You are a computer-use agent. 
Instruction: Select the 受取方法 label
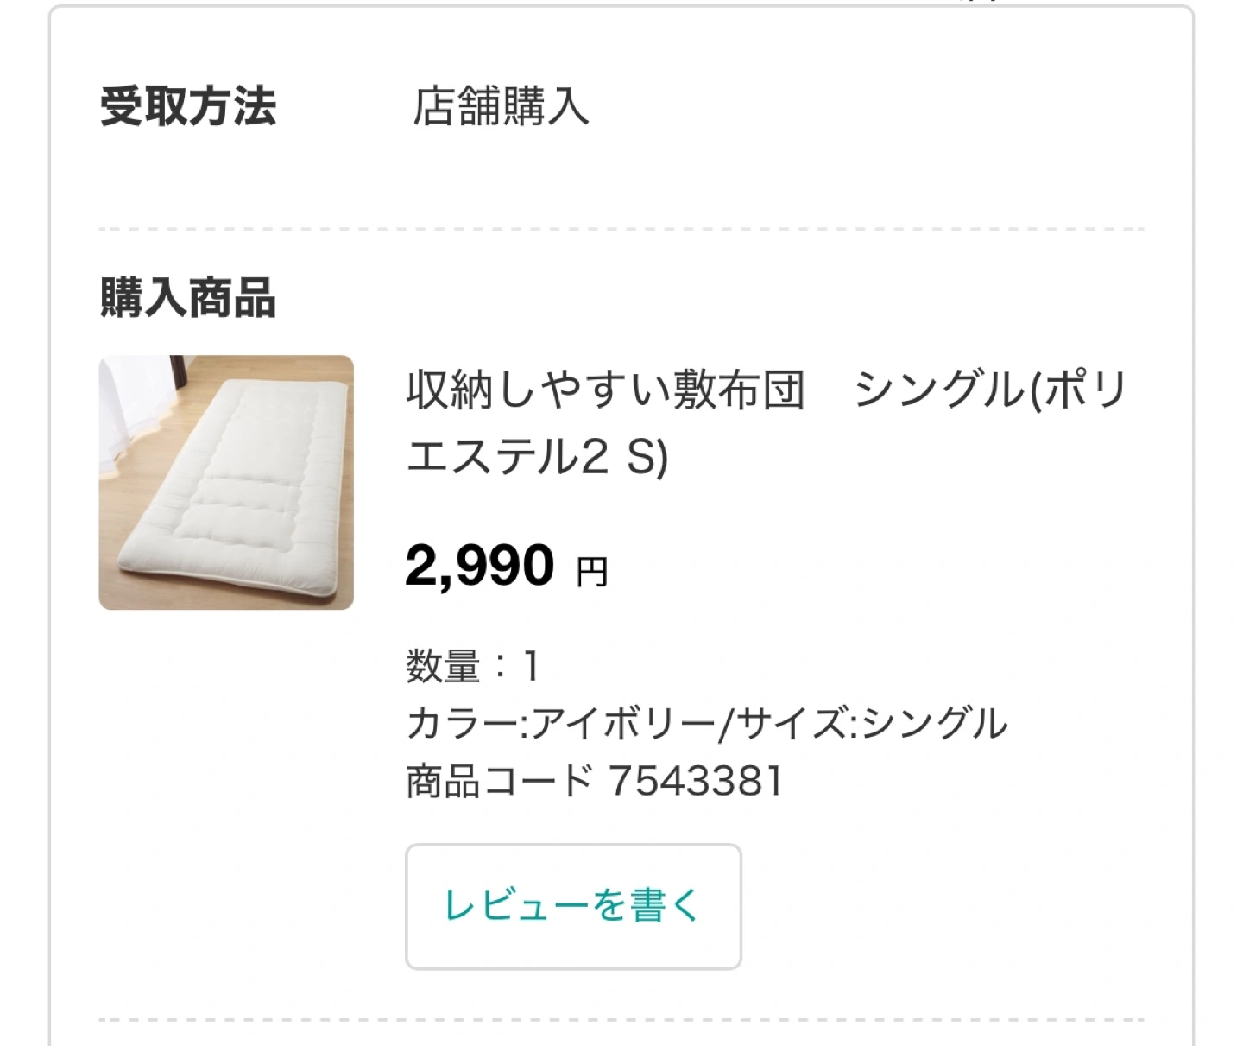[x=188, y=107]
